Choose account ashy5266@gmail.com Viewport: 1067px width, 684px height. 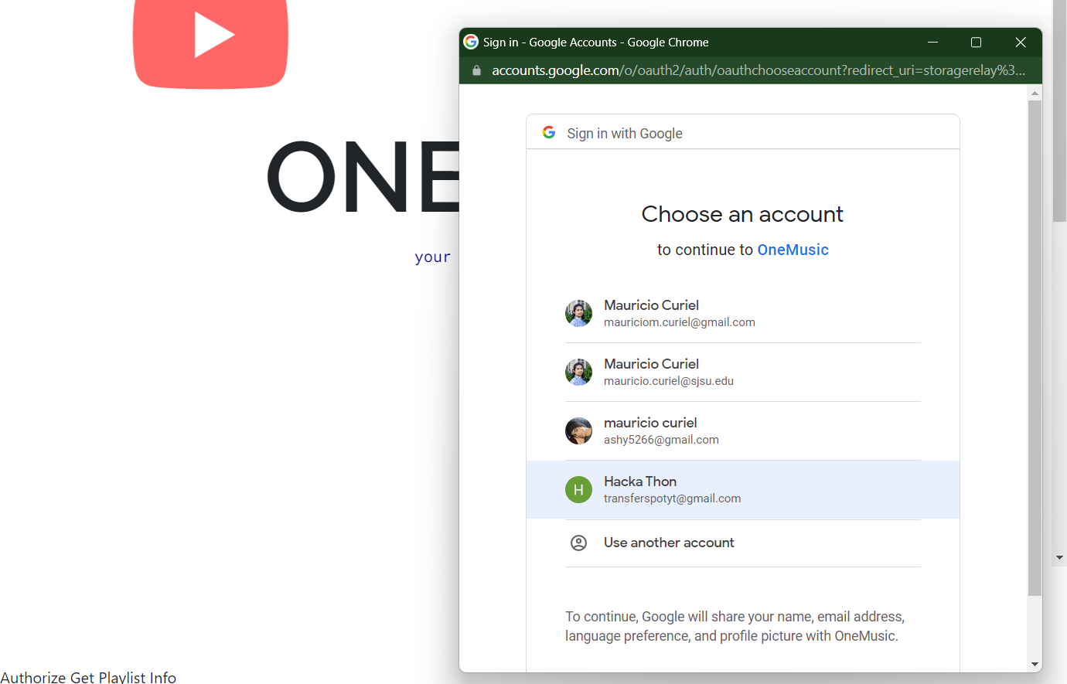743,430
